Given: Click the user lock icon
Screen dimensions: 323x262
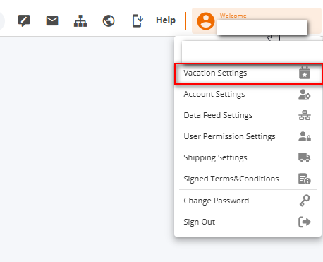Looking at the screenshot, I should pyautogui.click(x=305, y=136).
